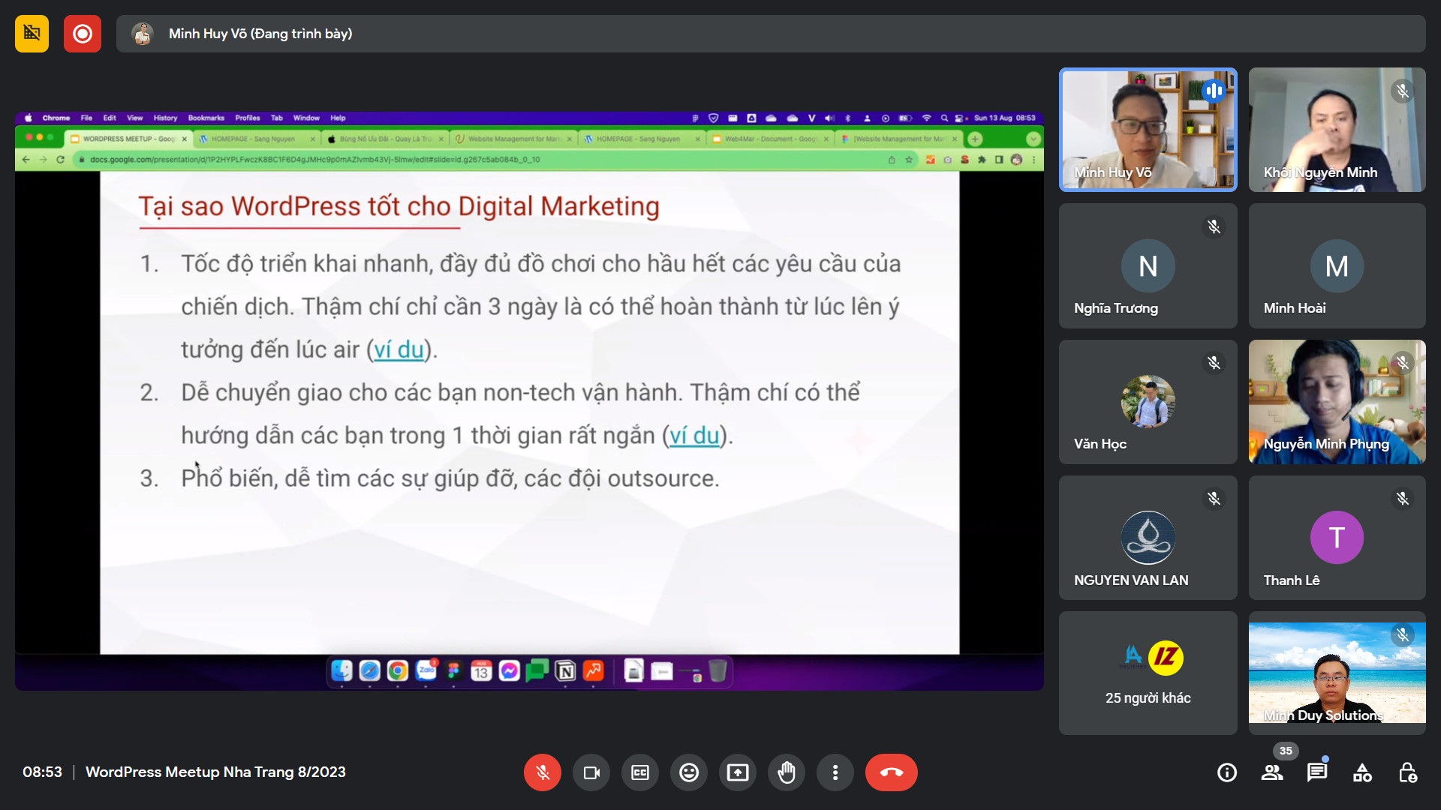Click the shared presentation screen area
The image size is (1441, 810).
pos(529,401)
